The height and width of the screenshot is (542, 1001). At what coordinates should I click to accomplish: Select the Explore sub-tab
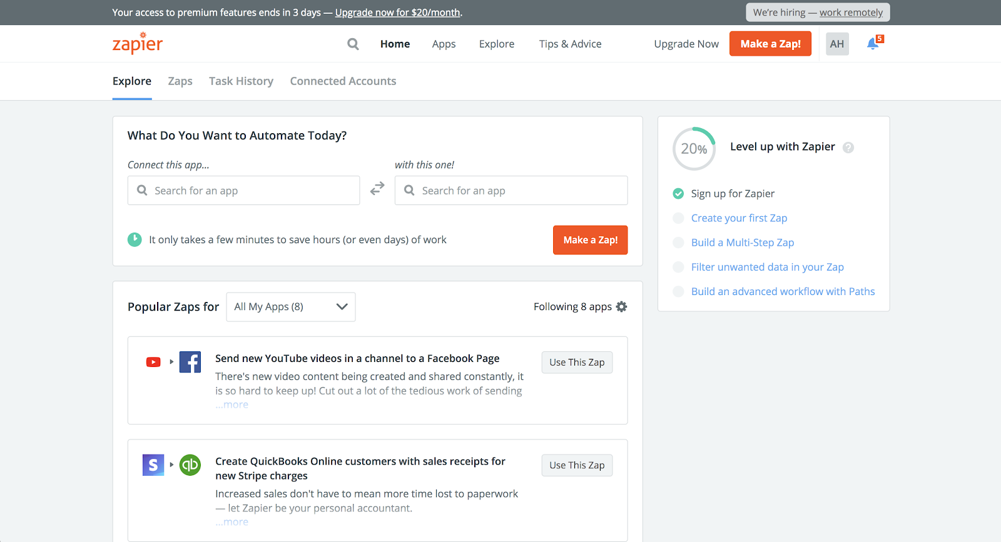tap(132, 81)
